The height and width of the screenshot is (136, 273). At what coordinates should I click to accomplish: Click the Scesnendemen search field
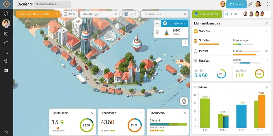pos(53,4)
